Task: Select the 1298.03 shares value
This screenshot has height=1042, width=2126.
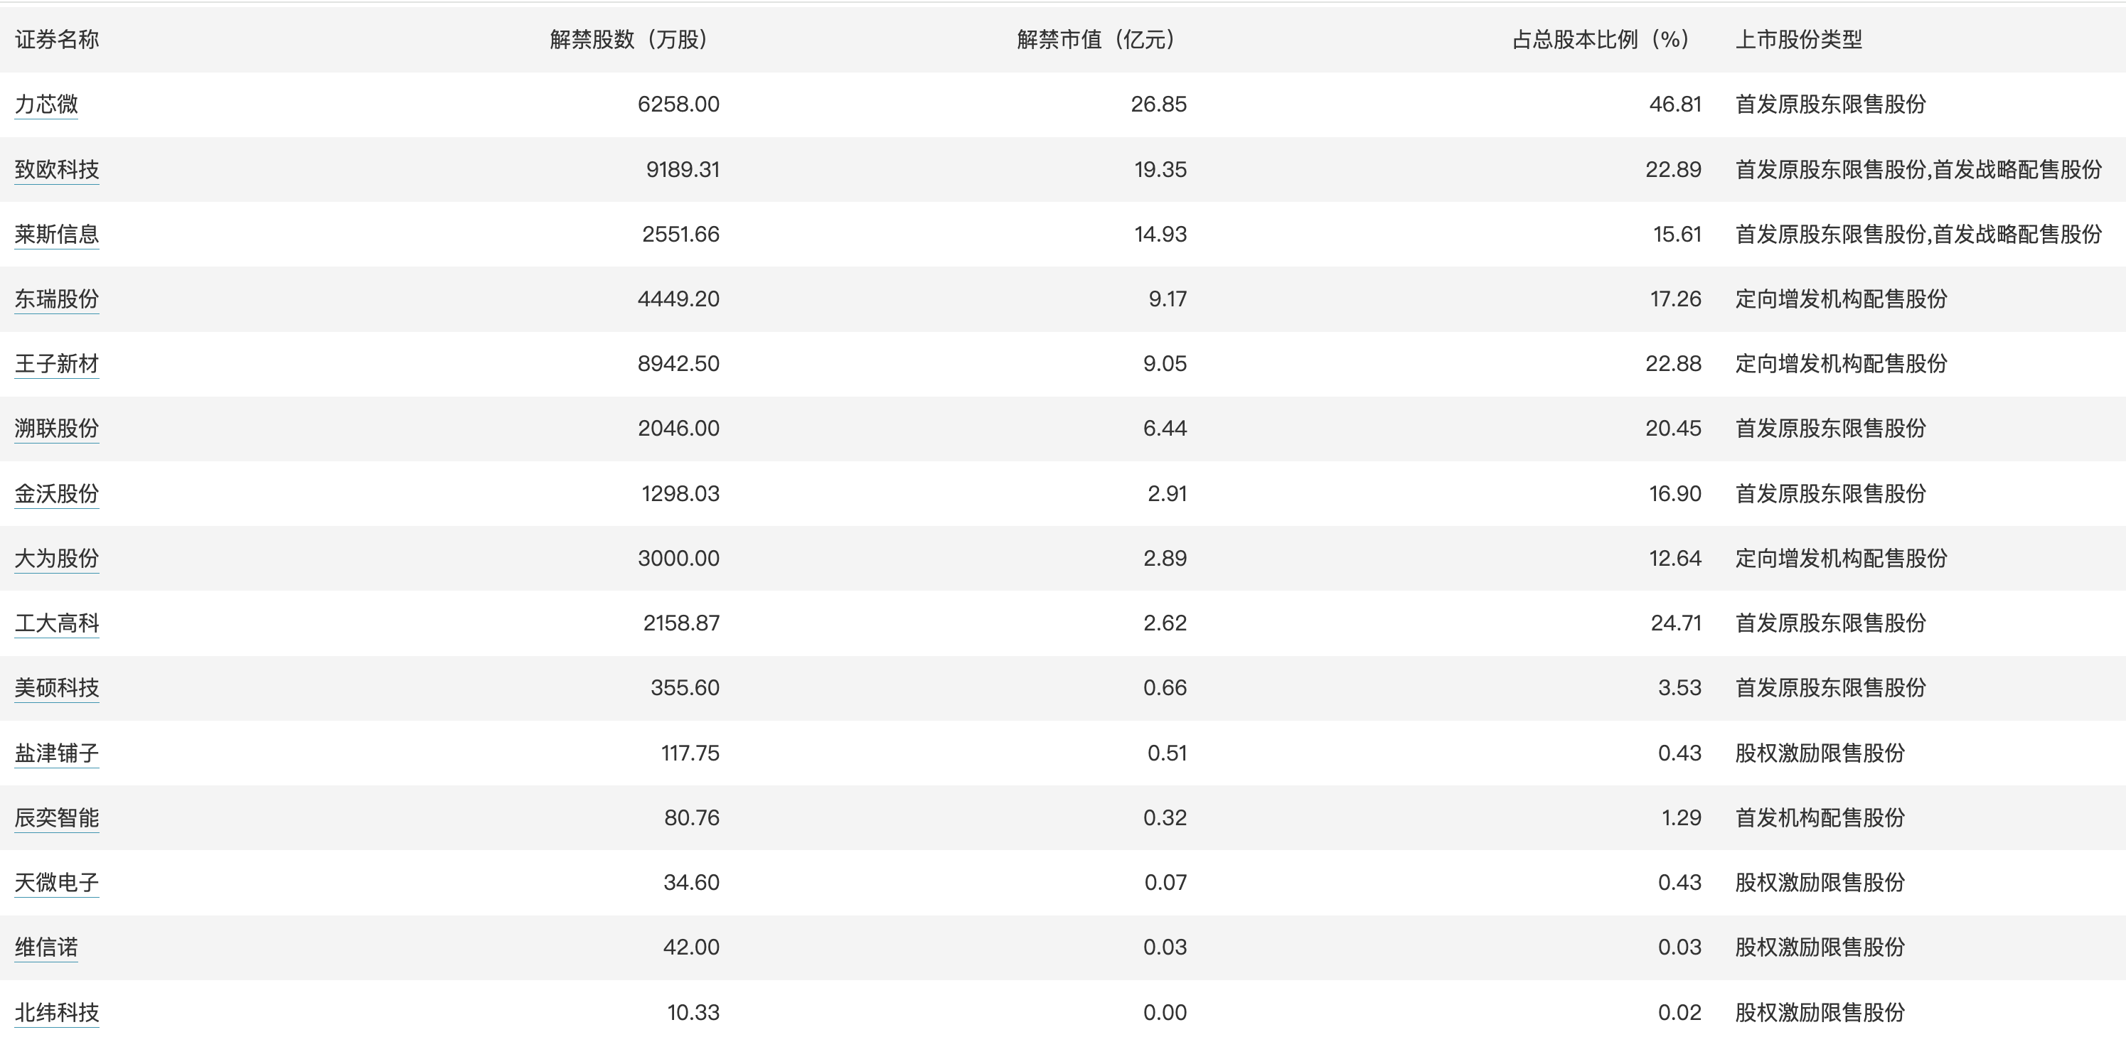Action: click(x=681, y=493)
